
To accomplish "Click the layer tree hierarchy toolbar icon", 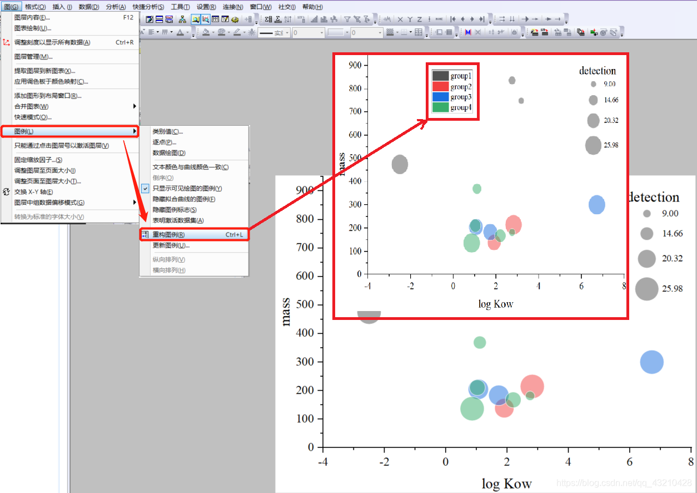I will 182,19.
